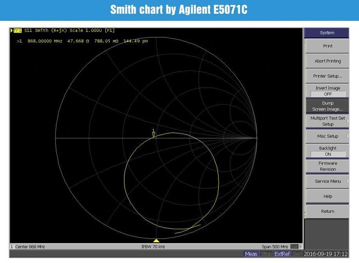Open the Service Menu submenu
359x263 pixels.
tap(328, 181)
